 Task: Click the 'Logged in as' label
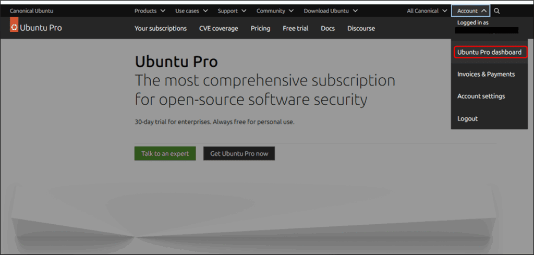click(473, 23)
